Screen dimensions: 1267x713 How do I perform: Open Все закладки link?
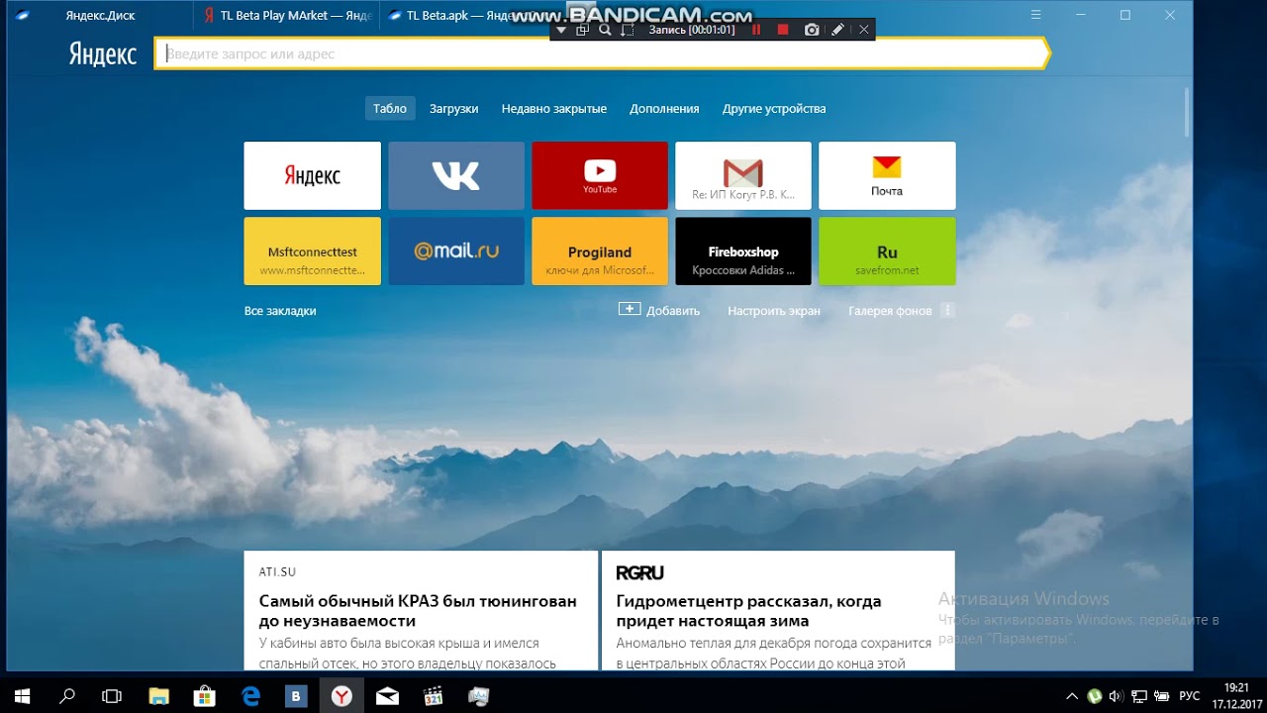click(x=280, y=311)
